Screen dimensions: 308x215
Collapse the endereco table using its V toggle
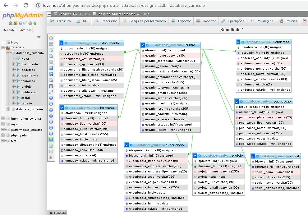[x=238, y=42]
